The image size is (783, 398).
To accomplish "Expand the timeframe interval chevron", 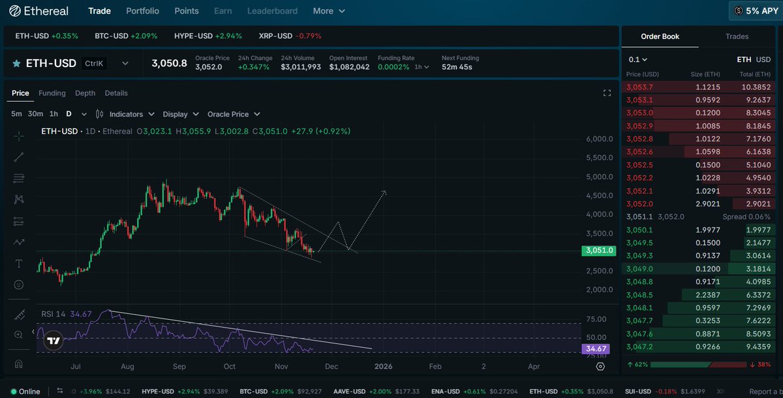I will 85,114.
